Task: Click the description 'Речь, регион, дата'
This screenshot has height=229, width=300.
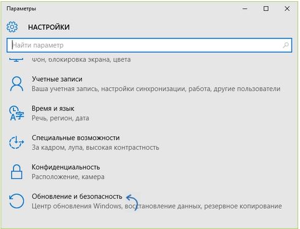Action: (61, 118)
